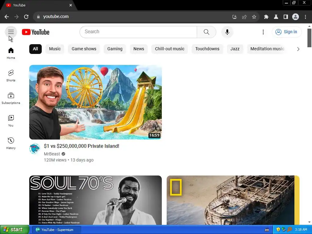Select the News filter chip

[139, 49]
